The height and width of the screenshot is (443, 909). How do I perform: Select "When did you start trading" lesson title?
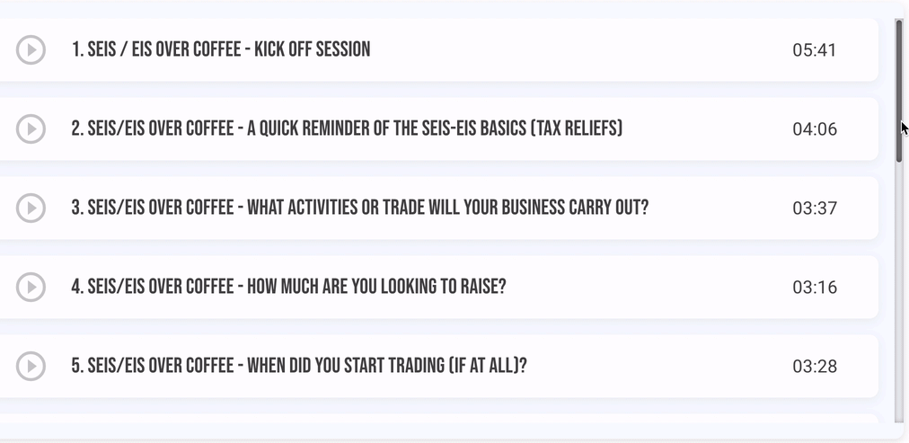[299, 366]
